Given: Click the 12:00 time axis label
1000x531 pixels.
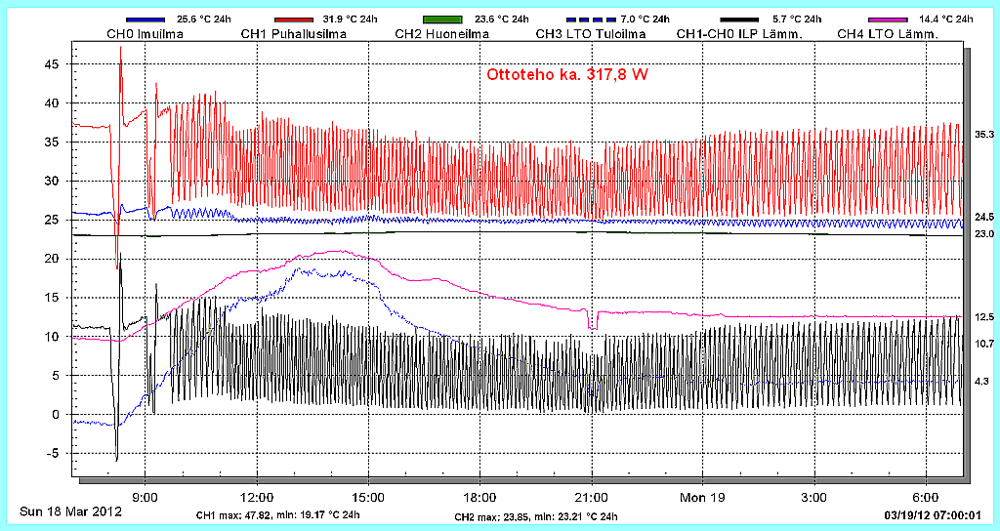Looking at the screenshot, I should [x=257, y=497].
